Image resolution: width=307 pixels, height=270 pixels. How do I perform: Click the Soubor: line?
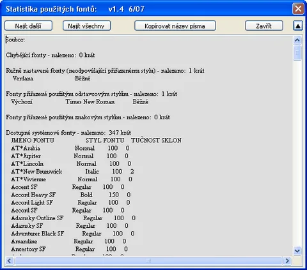[15, 40]
